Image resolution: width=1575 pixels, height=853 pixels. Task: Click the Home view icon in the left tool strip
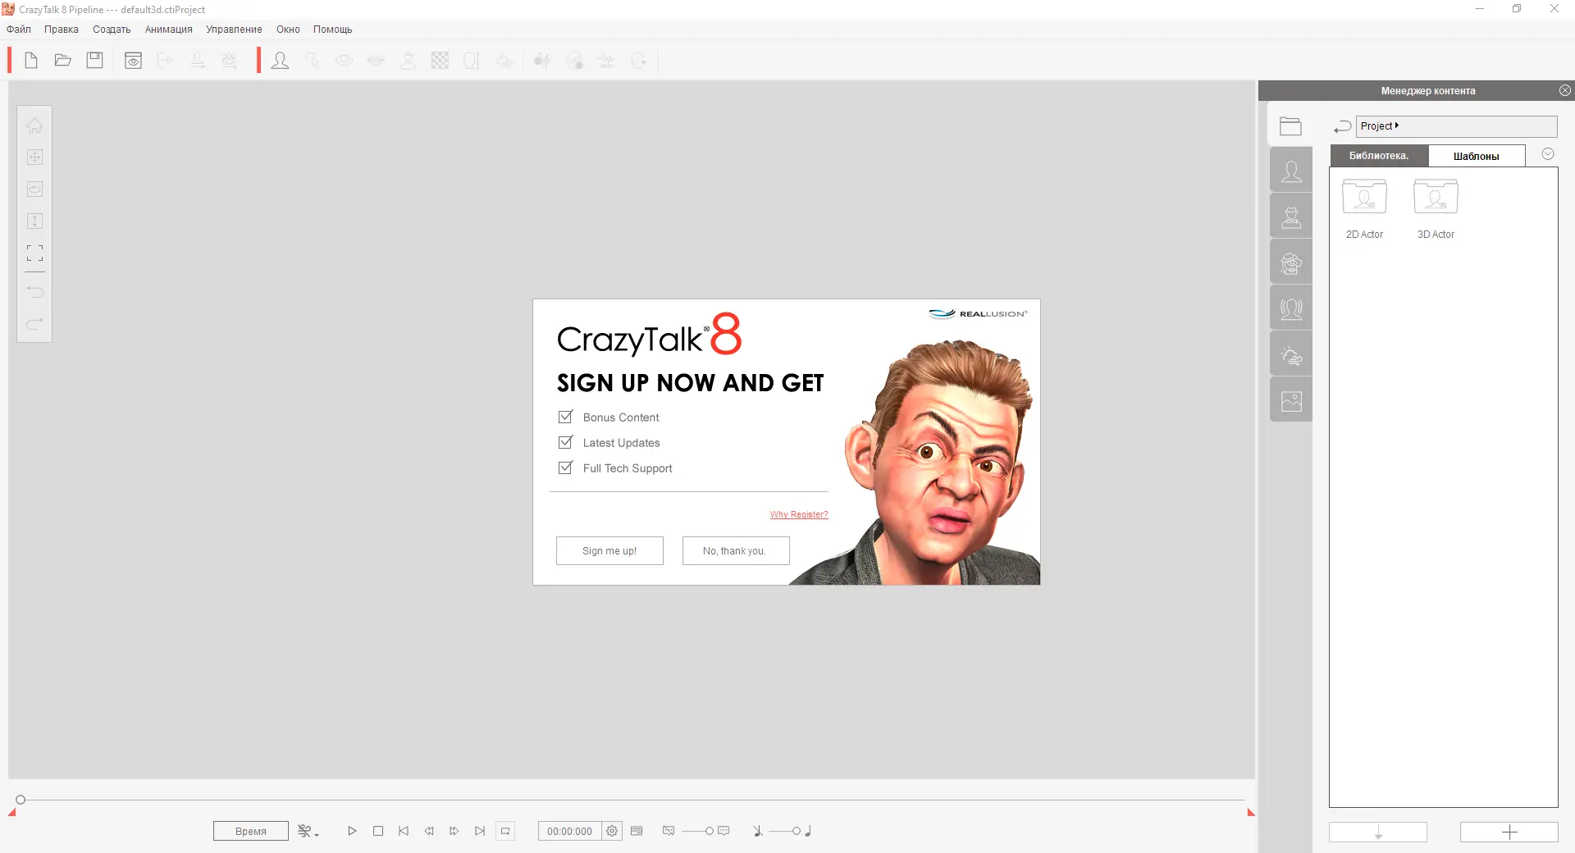click(34, 125)
